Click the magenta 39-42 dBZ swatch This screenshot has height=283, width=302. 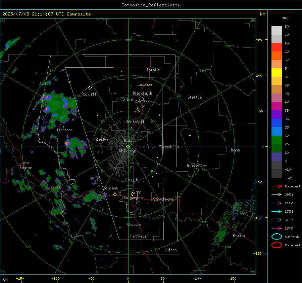(x=276, y=106)
